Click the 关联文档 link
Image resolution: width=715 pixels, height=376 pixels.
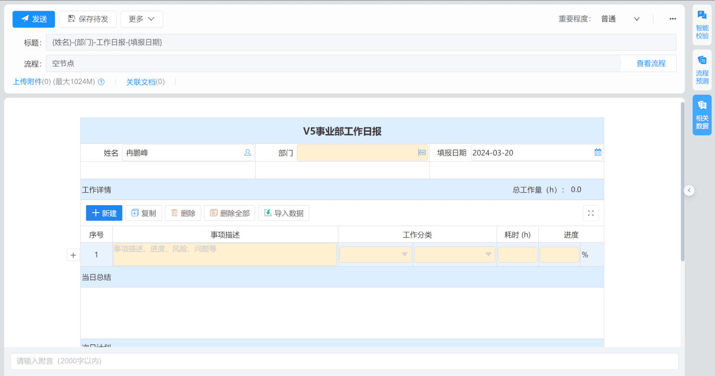[141, 82]
